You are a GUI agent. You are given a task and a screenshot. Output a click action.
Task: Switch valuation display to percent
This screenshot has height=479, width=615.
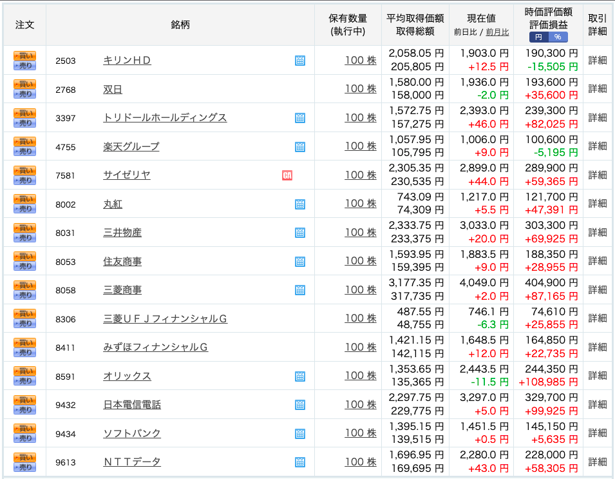(x=558, y=37)
